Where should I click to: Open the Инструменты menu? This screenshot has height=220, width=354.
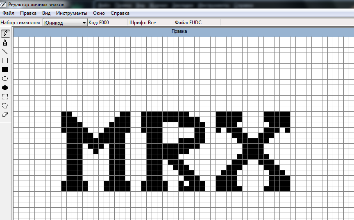point(72,13)
